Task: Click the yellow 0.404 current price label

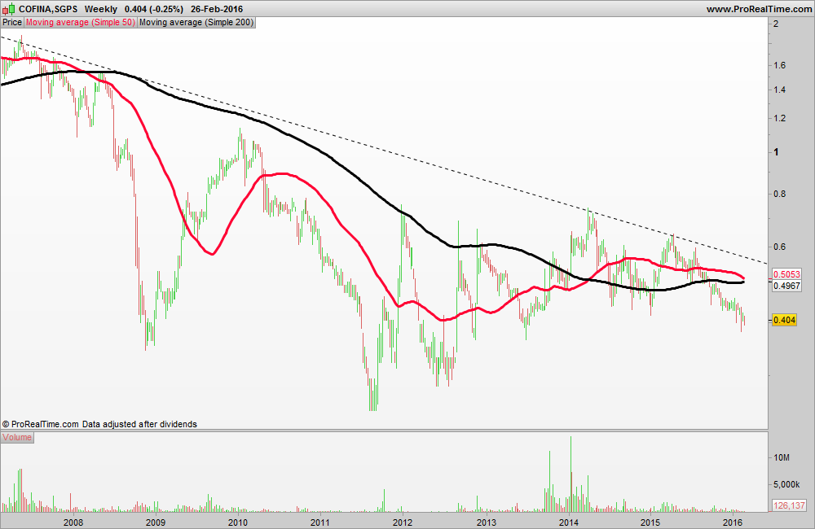Action: point(784,320)
